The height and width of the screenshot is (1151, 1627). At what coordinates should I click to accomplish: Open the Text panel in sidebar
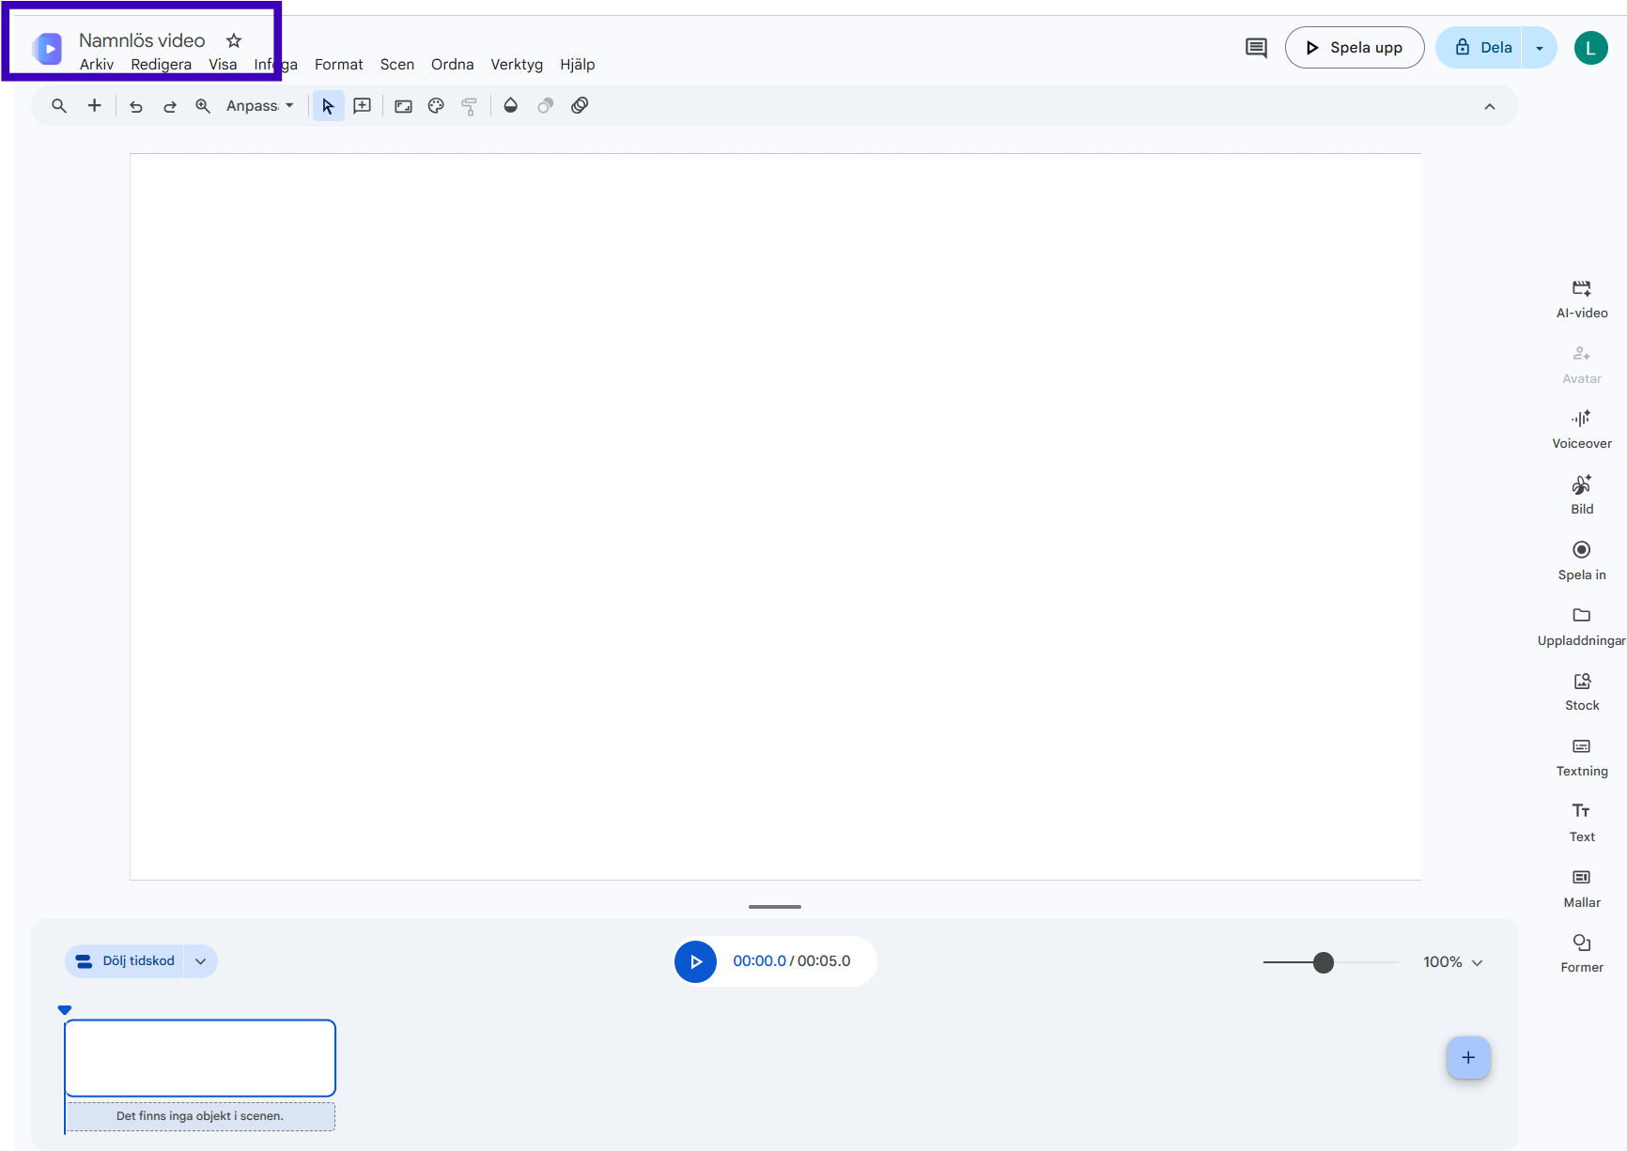coord(1582,823)
